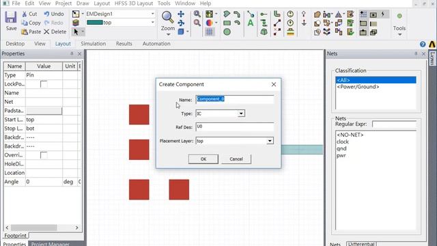This screenshot has height=246, width=437.
Task: Toggle the Overri... checkbox
Action: 44,155
